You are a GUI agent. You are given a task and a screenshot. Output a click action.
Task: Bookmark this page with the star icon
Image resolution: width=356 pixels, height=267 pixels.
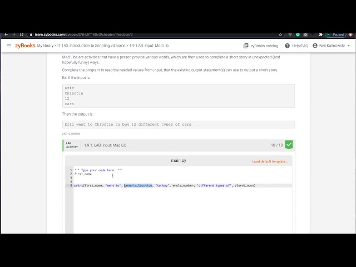(x=280, y=34)
